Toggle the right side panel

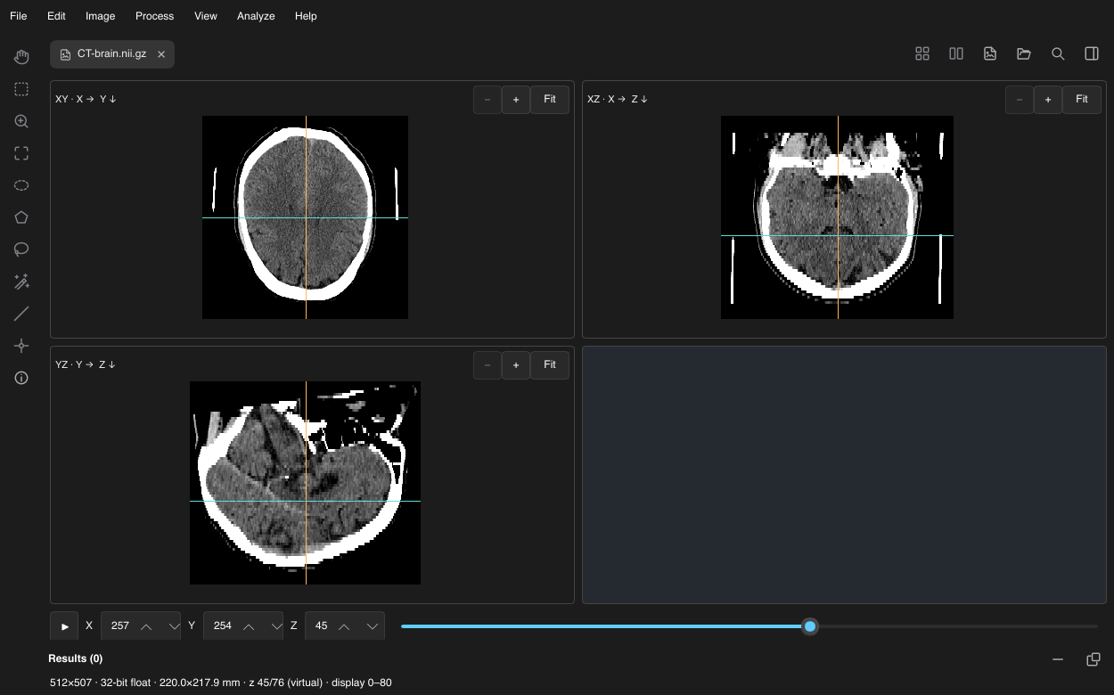tap(1092, 53)
